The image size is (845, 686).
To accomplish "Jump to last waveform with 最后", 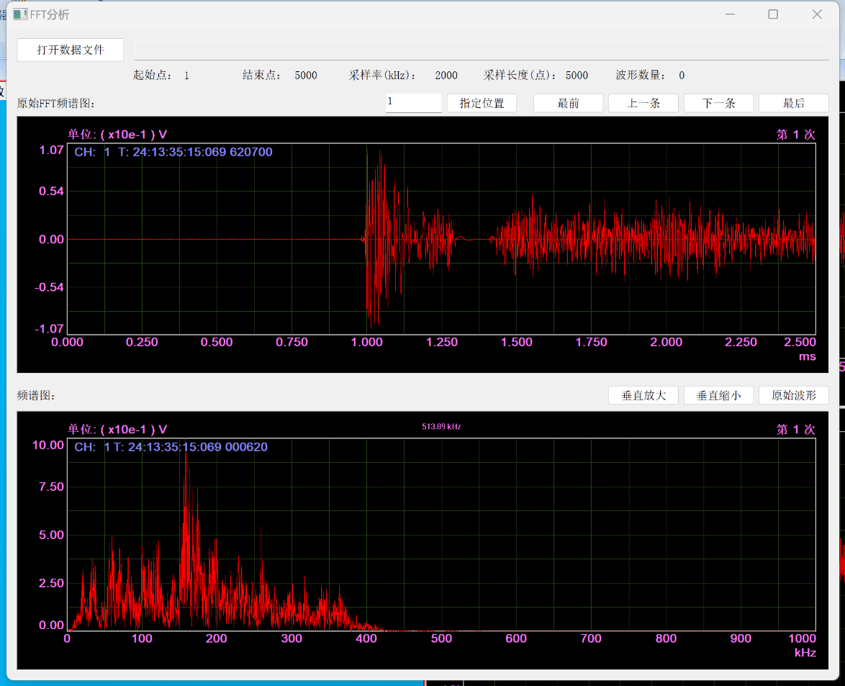I will click(793, 103).
